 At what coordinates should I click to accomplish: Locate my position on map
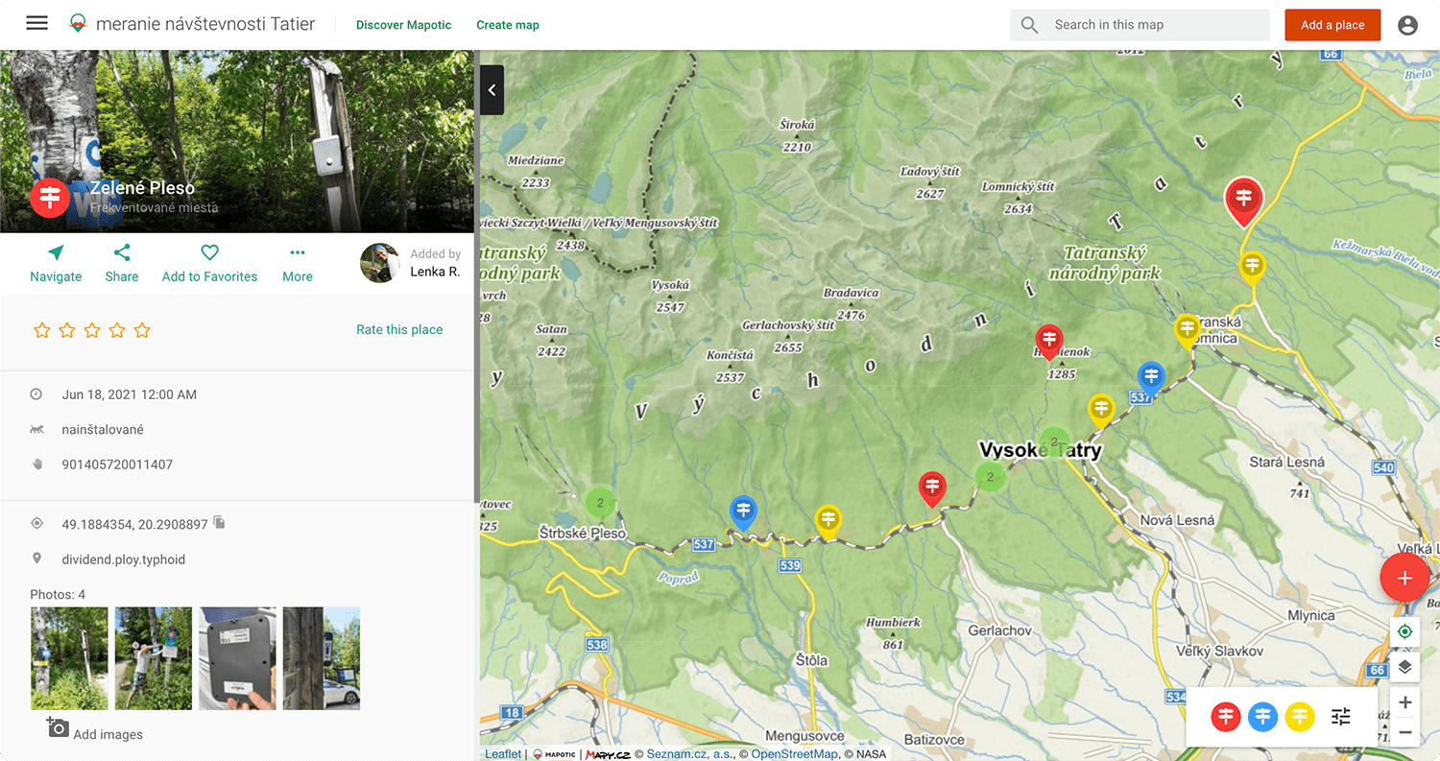tap(1404, 631)
